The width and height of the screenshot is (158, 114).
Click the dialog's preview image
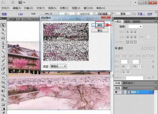tap(66, 42)
